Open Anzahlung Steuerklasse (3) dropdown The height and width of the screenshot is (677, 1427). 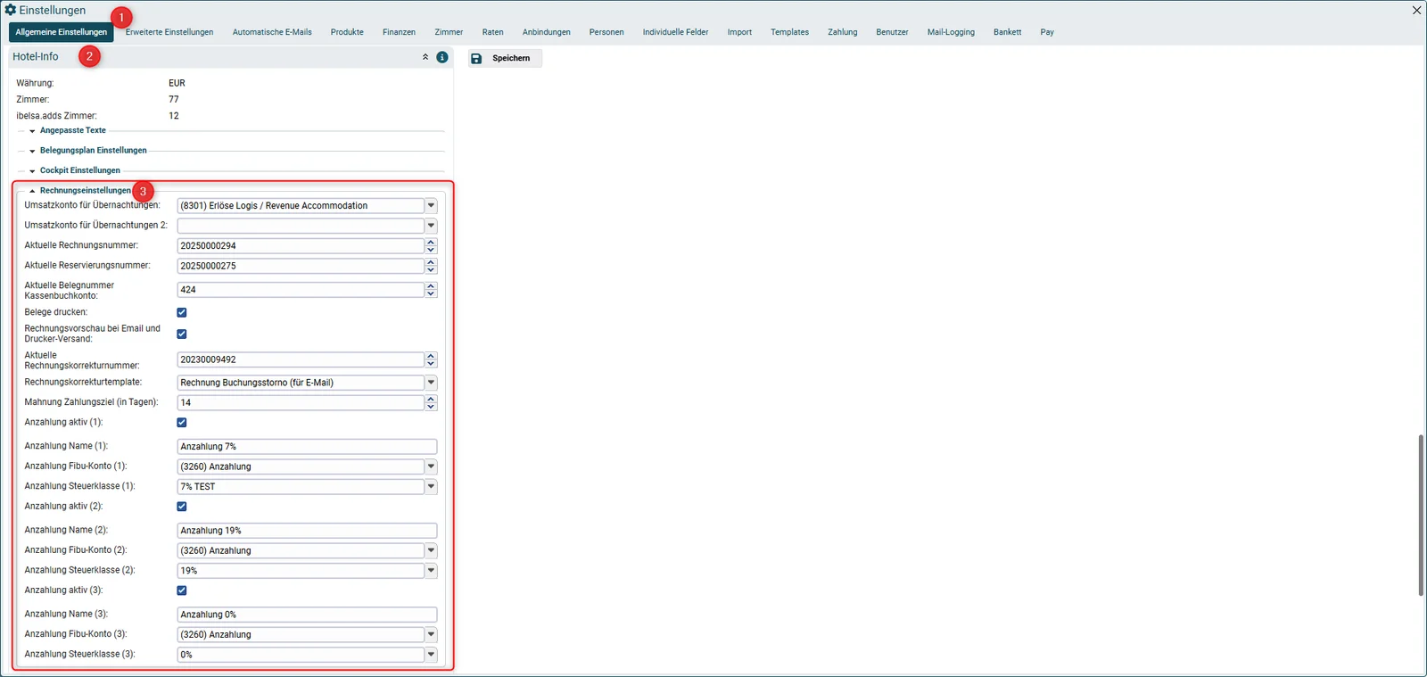point(431,655)
